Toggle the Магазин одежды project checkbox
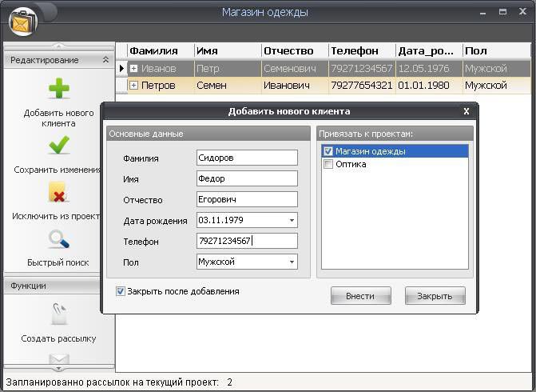 [x=328, y=151]
